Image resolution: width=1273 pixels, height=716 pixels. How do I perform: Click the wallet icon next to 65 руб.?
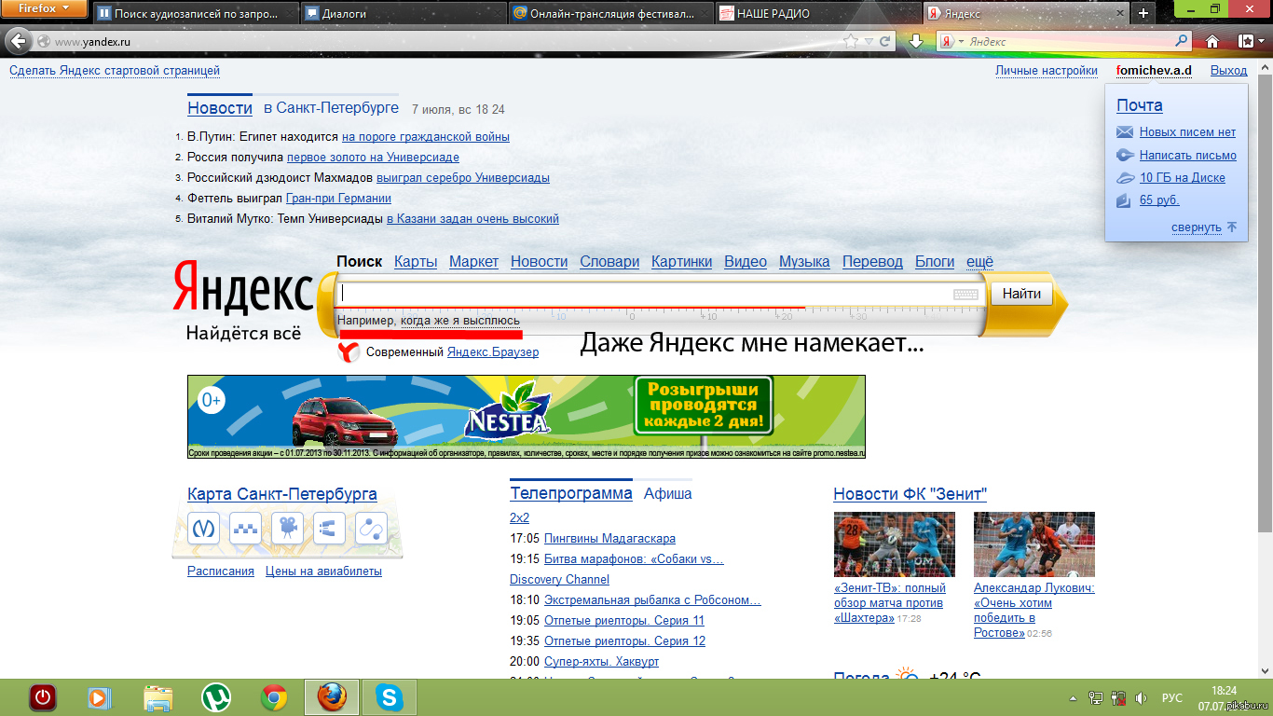click(1124, 200)
